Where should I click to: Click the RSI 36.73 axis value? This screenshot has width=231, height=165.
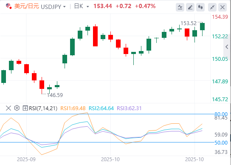[x=221, y=152]
